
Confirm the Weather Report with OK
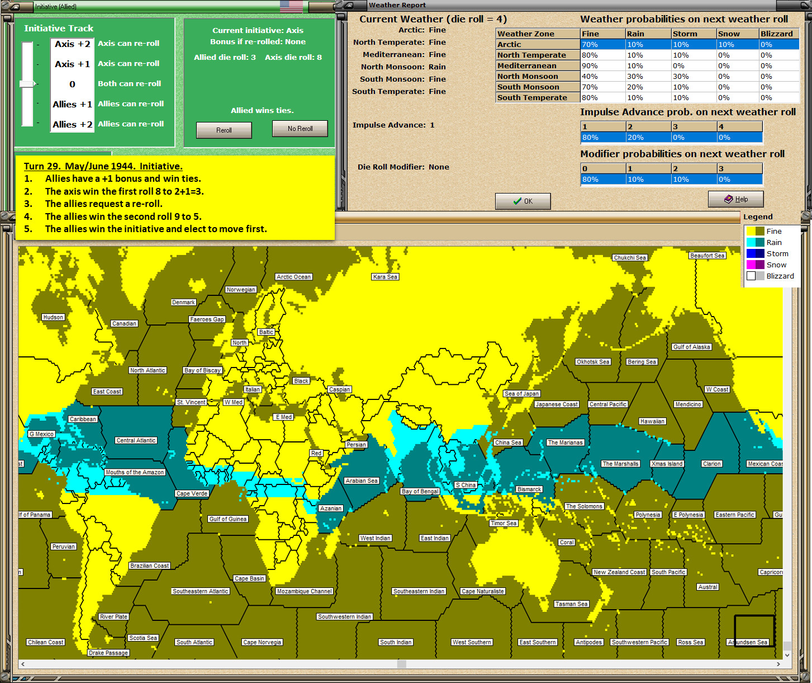coord(523,201)
